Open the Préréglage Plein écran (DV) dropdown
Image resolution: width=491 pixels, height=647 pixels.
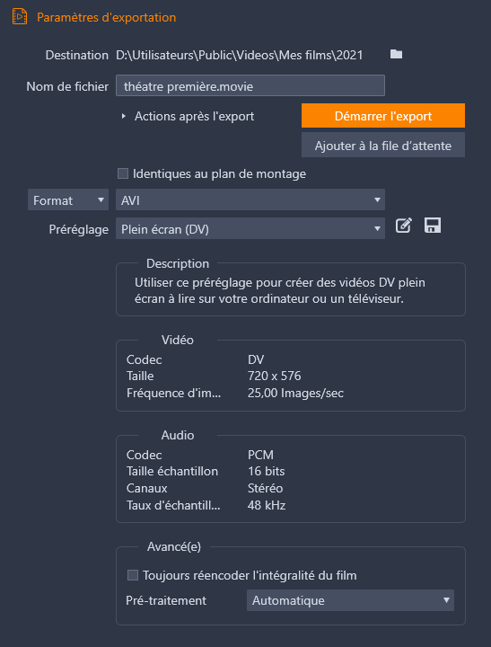pyautogui.click(x=250, y=228)
